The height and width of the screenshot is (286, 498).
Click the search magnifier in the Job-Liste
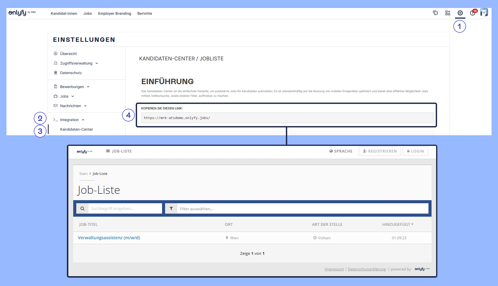[x=82, y=208]
